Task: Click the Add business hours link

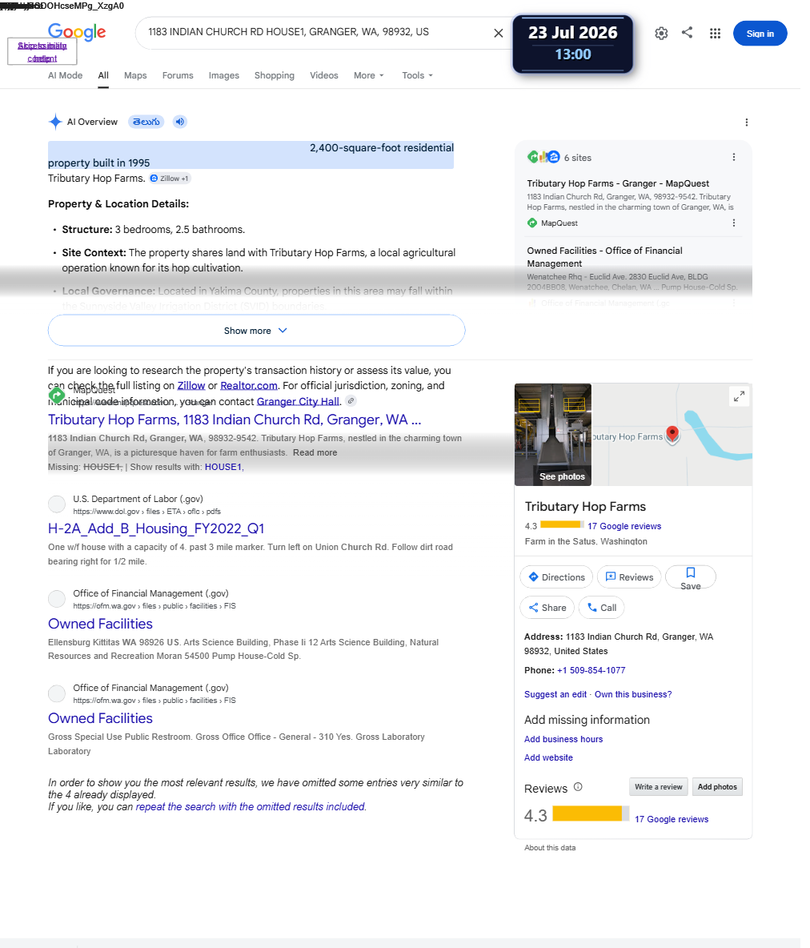Action: (x=563, y=739)
